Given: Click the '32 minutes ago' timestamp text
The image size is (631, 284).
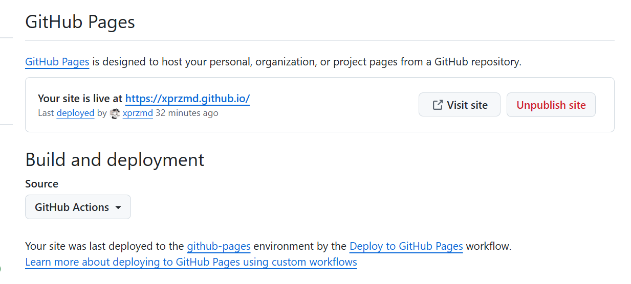Looking at the screenshot, I should click(x=187, y=113).
